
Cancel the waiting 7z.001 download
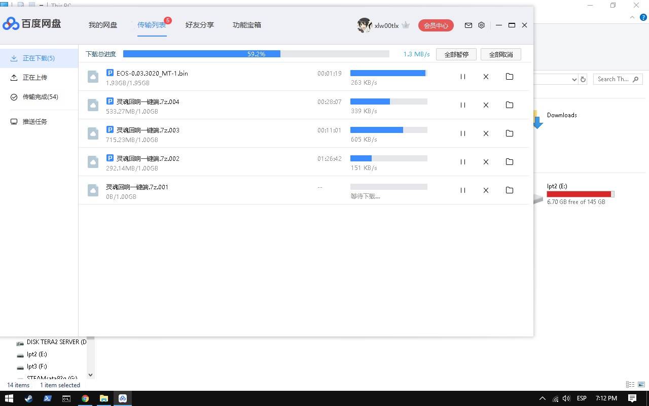486,190
